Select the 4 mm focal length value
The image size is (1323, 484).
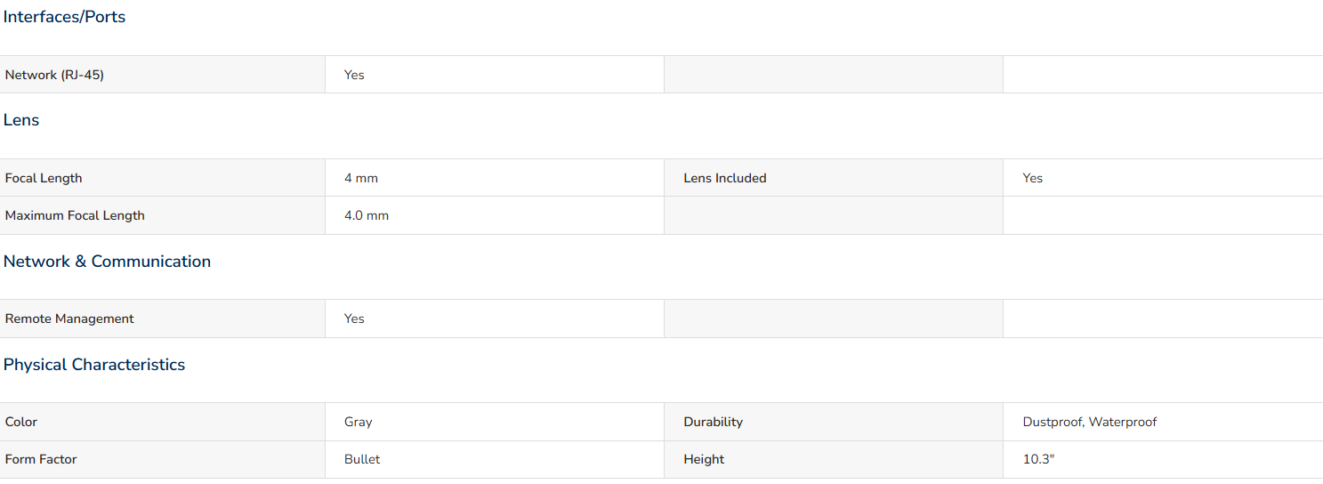[361, 178]
